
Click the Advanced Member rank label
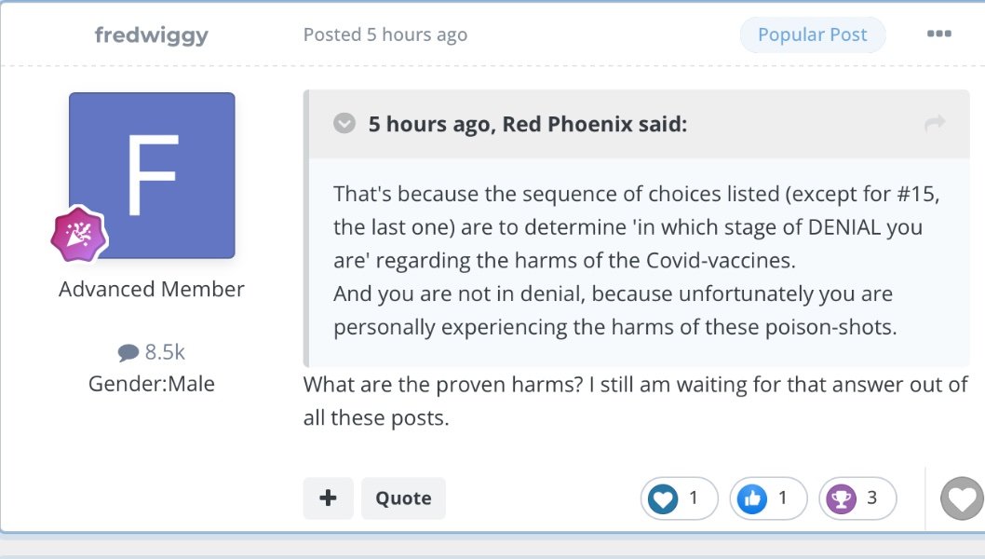[152, 289]
